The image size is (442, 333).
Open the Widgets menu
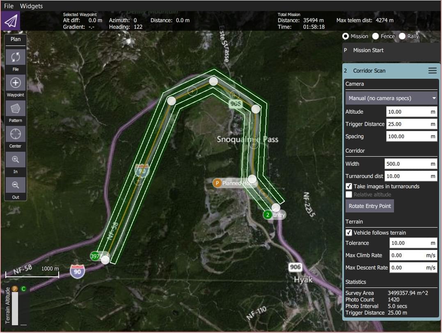point(31,6)
